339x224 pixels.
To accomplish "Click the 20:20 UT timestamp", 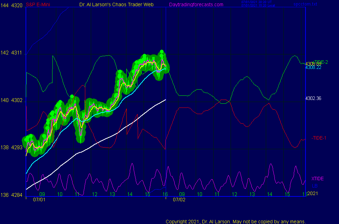I will (256, 2).
